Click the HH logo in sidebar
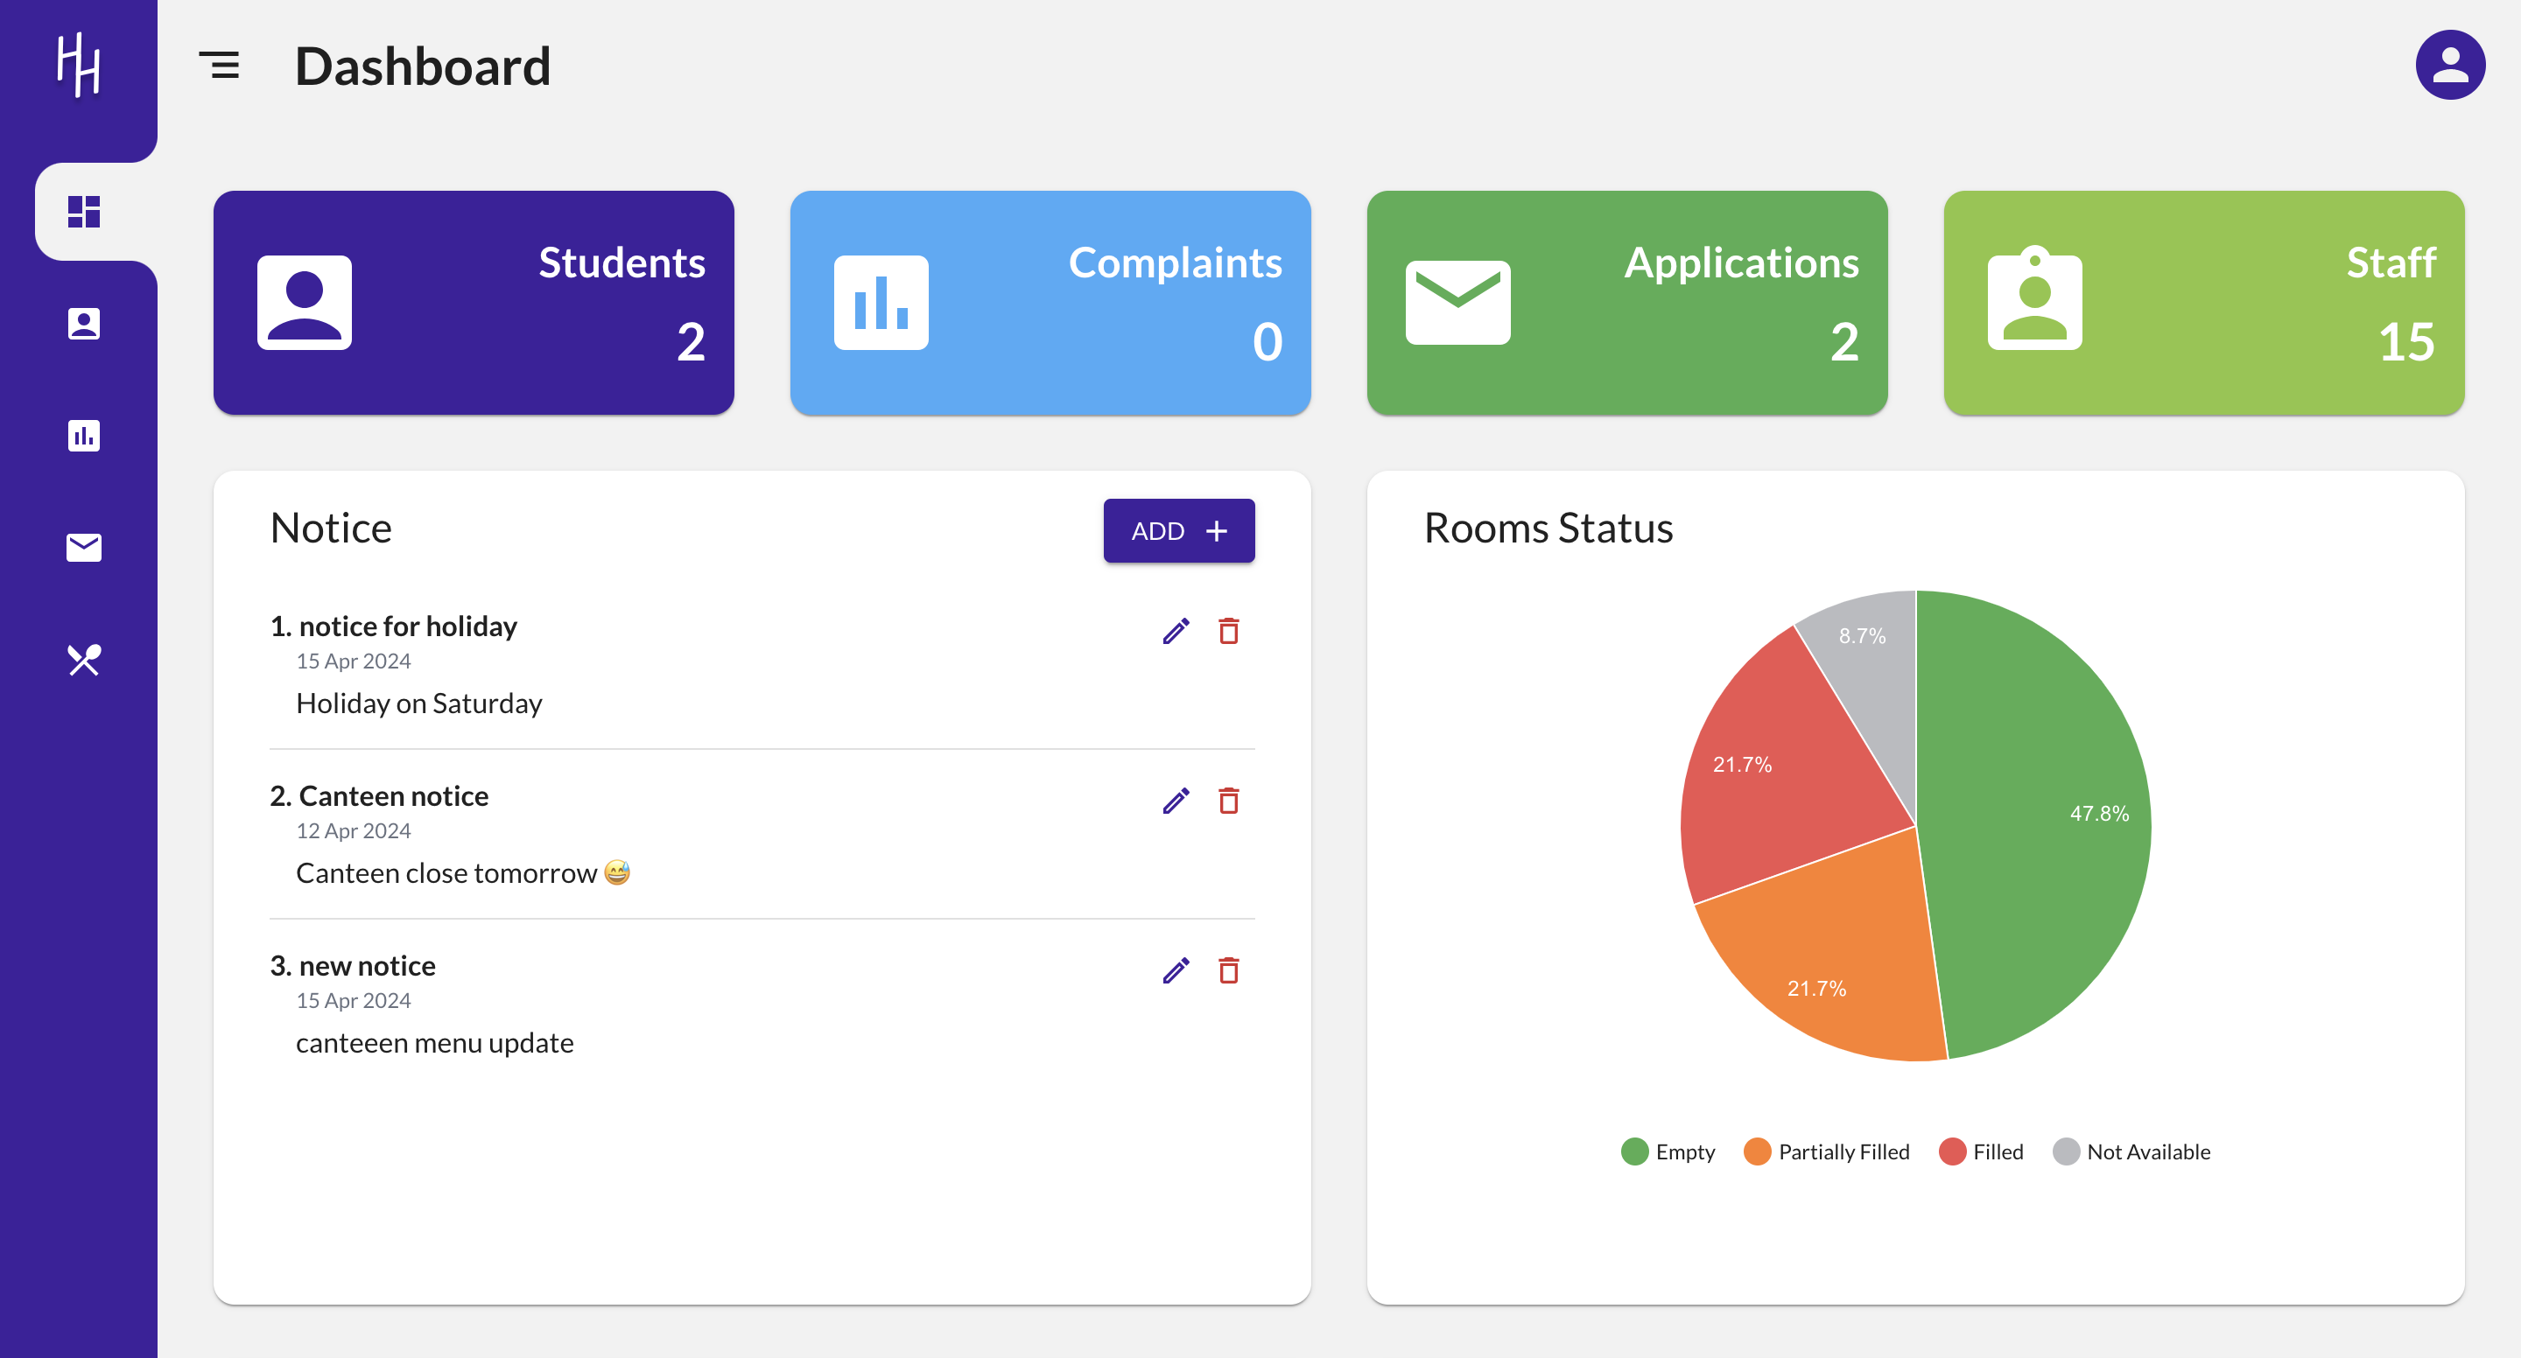The image size is (2521, 1358). tap(78, 66)
